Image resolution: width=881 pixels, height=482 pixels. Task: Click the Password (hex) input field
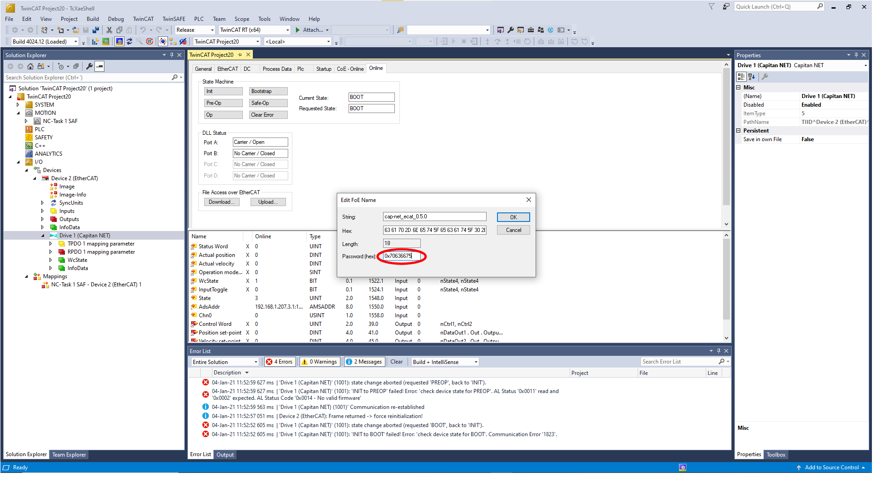click(401, 256)
